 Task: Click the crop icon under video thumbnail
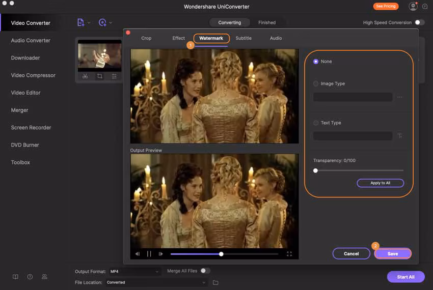[99, 76]
